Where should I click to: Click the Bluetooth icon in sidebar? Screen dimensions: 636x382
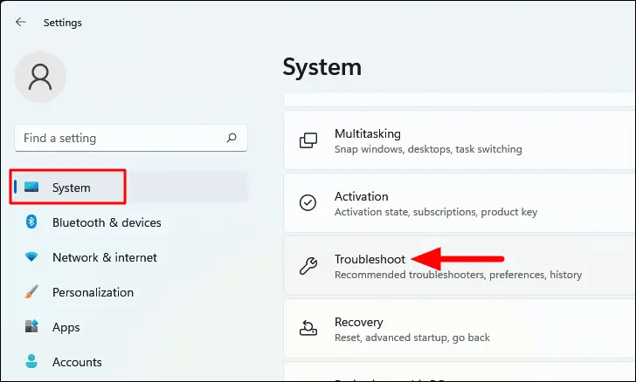(x=31, y=222)
